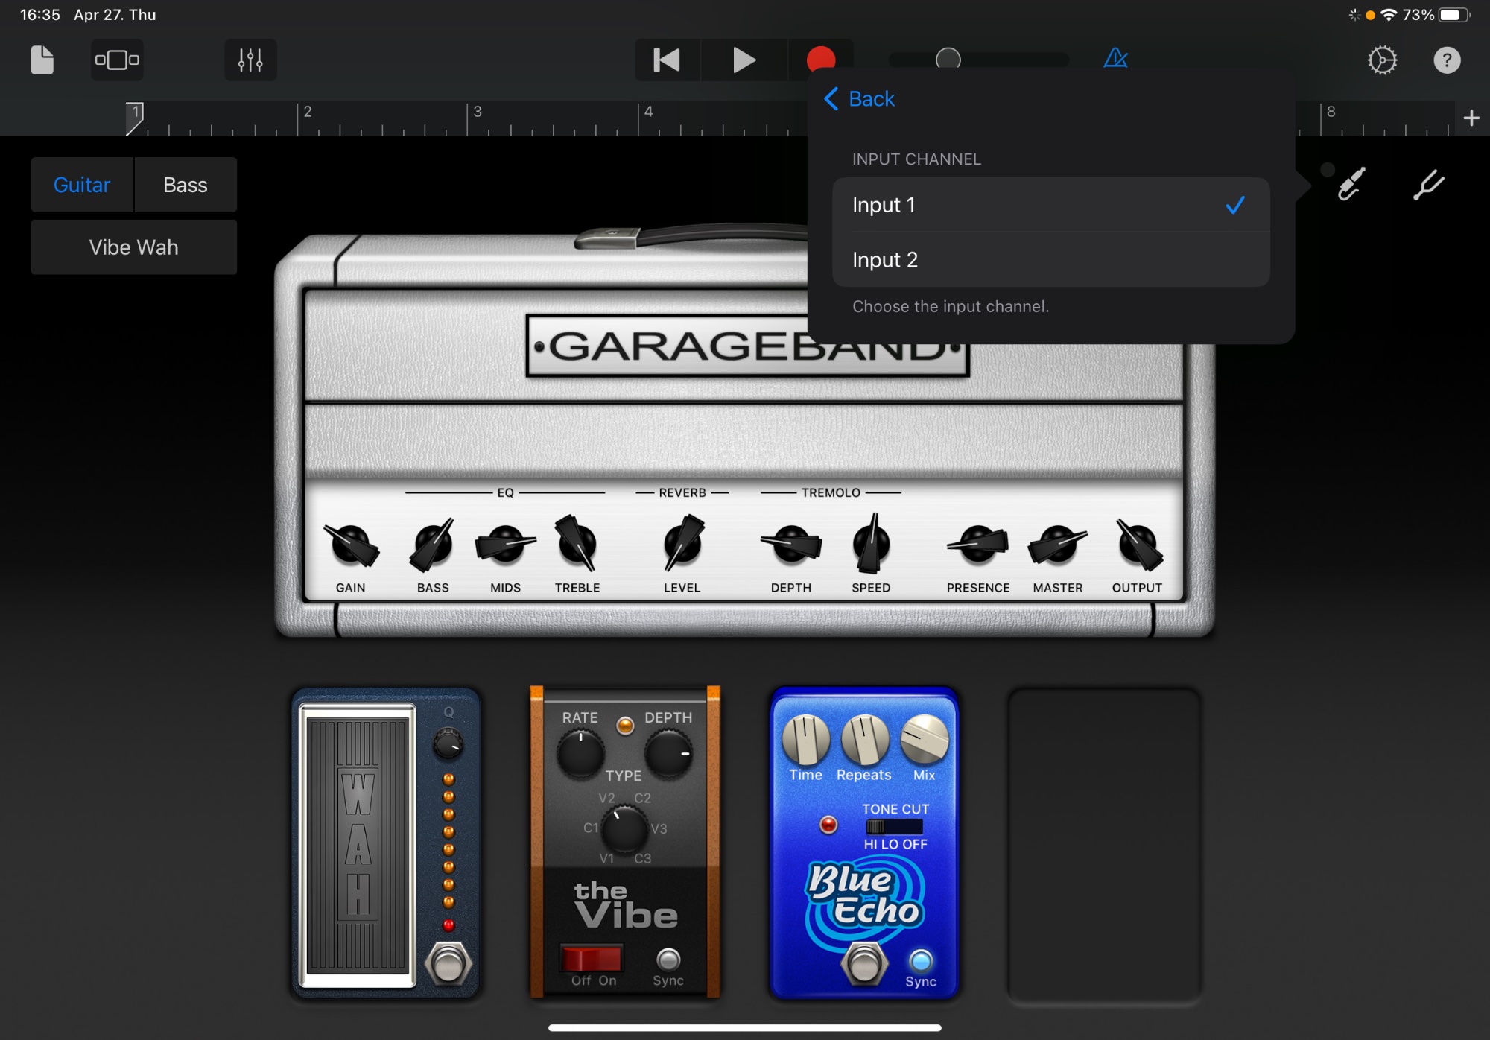The height and width of the screenshot is (1040, 1490).
Task: Adjust the Vibe RATE knob
Action: coord(580,753)
